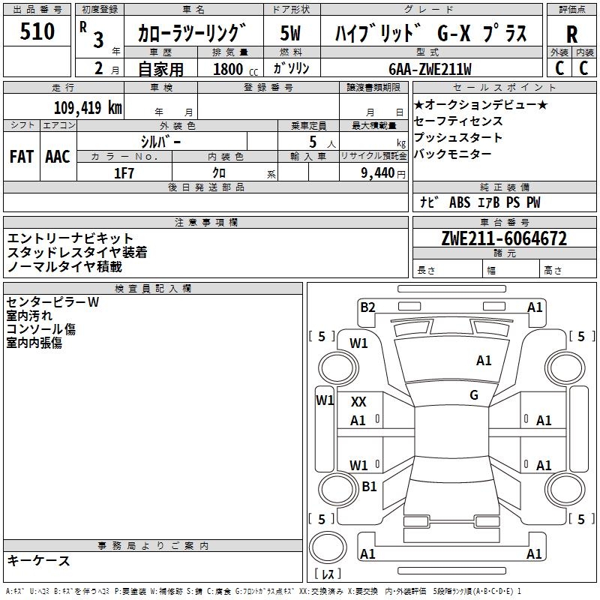Select the note ノーマルタイヤ積載
600x600 pixels.
[x=64, y=266]
